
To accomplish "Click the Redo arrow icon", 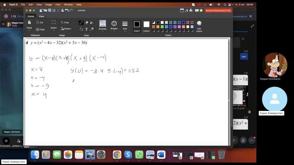I will coord(71,11).
